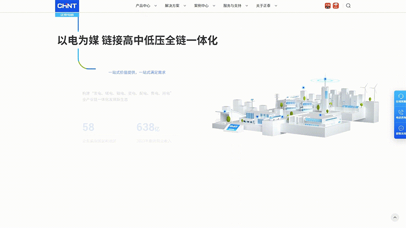
Task: Expand the chevron beside 服务与支持
Action: [x=247, y=6]
